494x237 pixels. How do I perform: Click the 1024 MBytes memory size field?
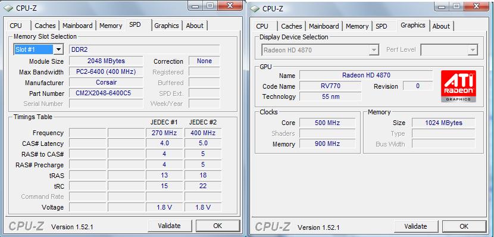click(443, 123)
